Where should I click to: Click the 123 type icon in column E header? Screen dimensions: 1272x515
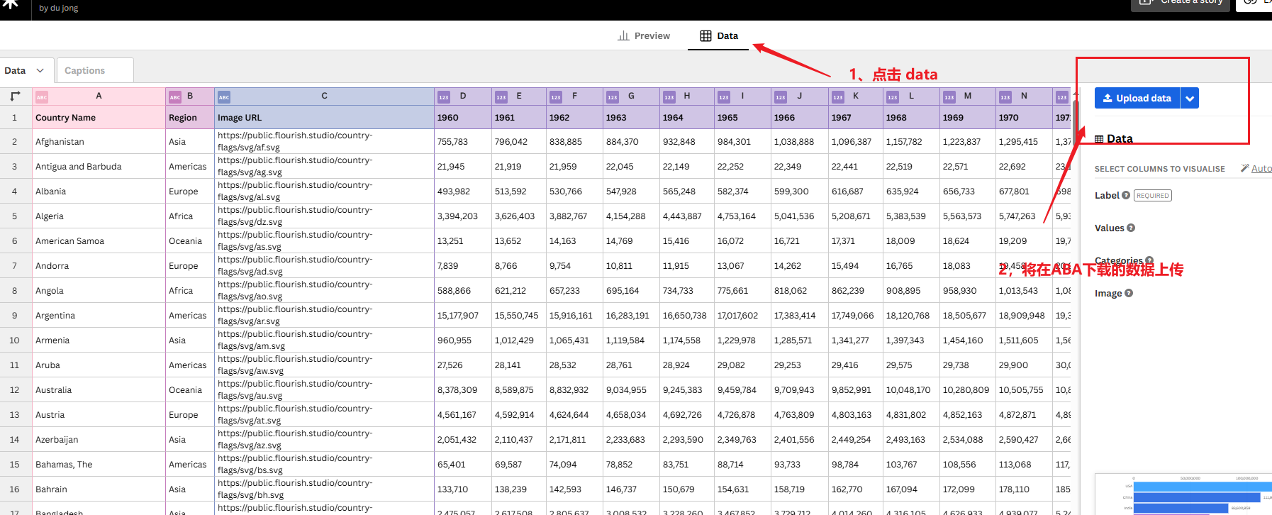coord(501,97)
